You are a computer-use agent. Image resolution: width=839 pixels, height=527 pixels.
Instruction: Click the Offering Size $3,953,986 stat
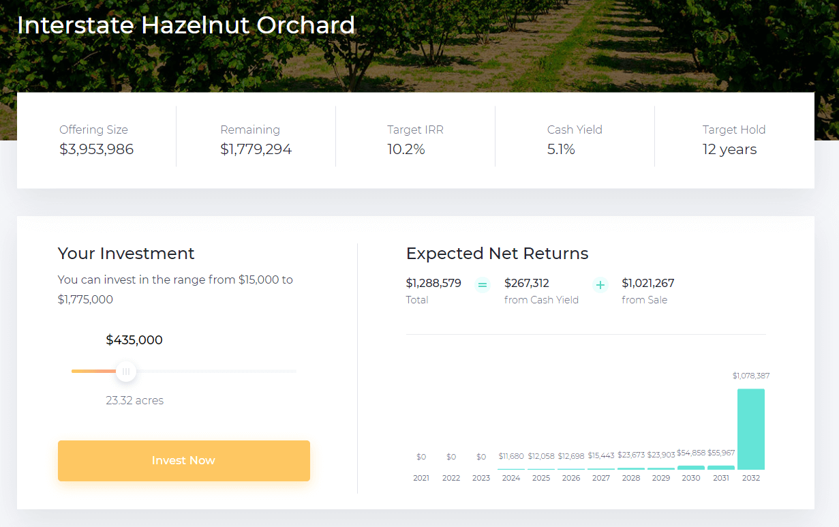97,140
